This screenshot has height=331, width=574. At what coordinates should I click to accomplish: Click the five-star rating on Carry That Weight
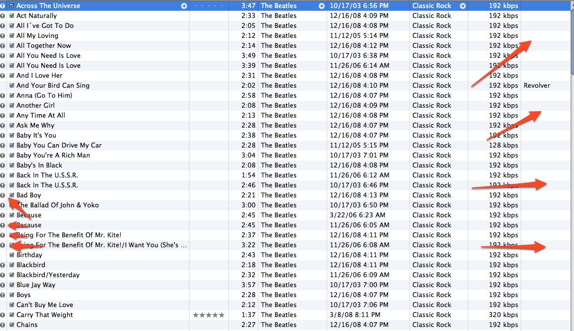[208, 315]
